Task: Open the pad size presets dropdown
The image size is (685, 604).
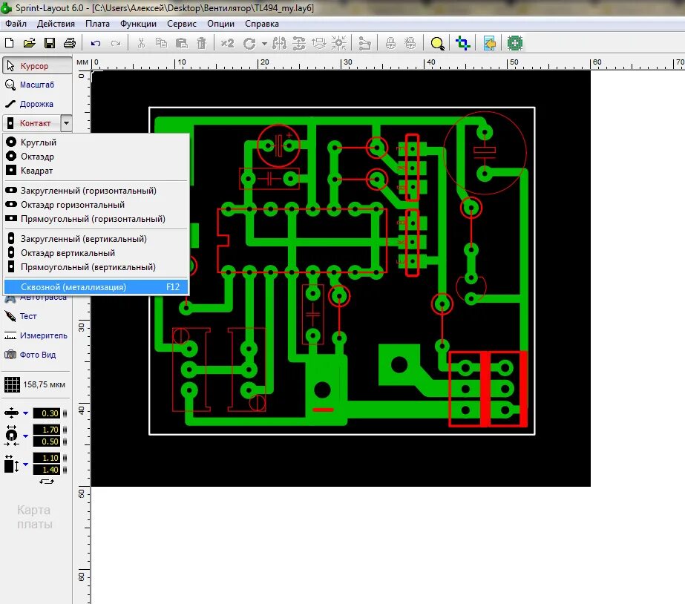Action: point(25,436)
